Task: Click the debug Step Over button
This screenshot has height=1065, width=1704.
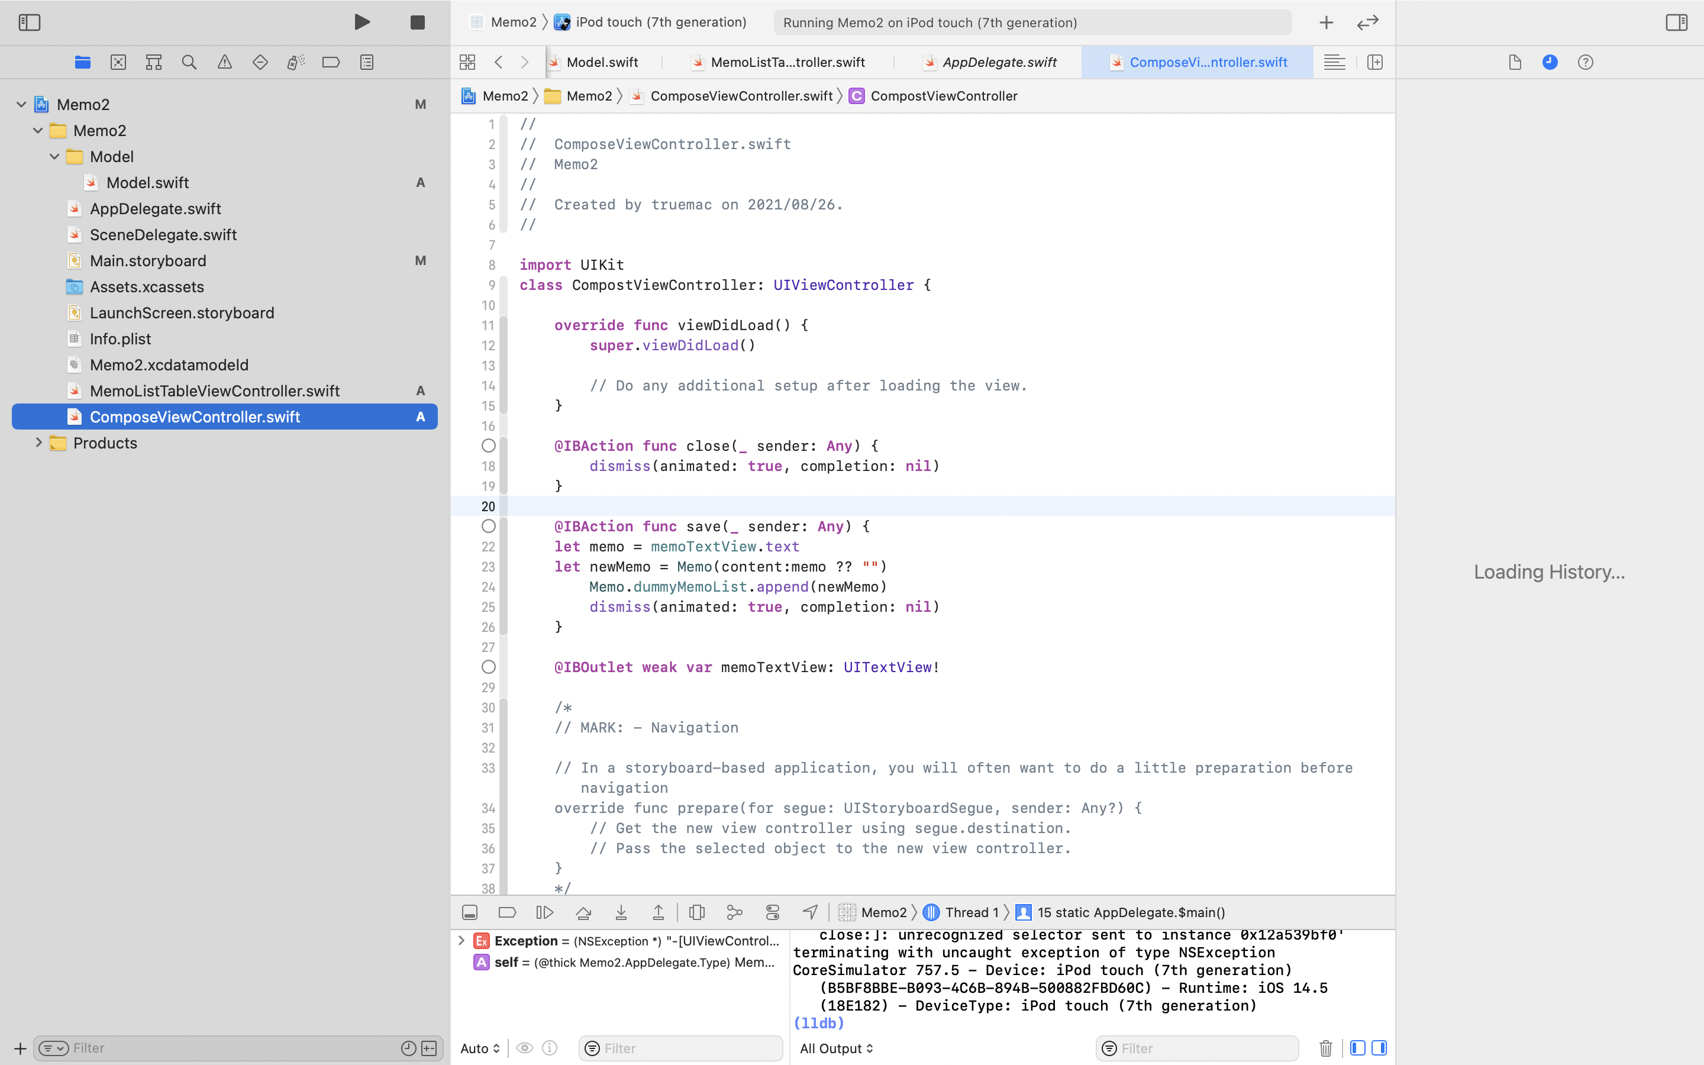Action: point(583,912)
